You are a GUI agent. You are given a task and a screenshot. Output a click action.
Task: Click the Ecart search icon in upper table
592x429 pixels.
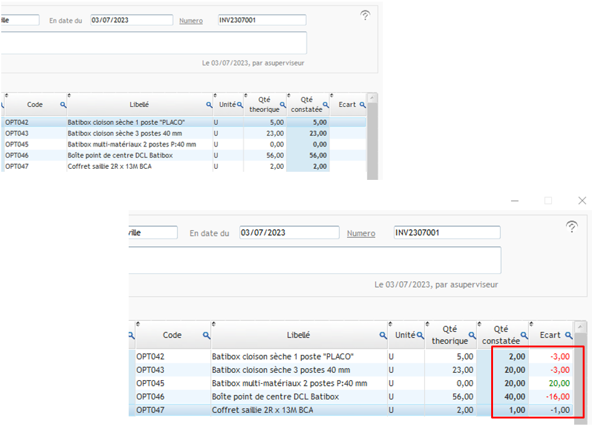click(x=362, y=105)
